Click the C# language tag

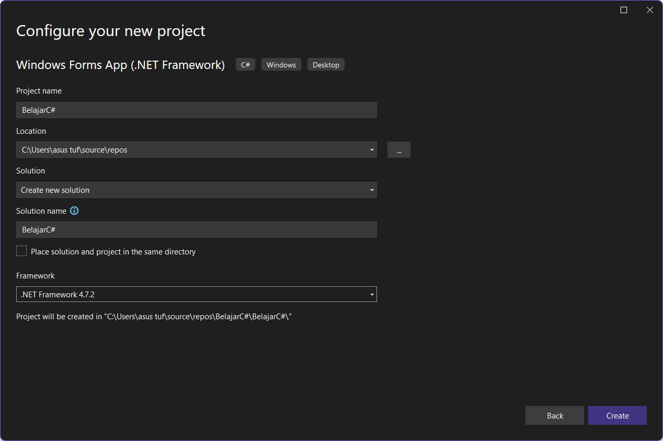(x=245, y=65)
